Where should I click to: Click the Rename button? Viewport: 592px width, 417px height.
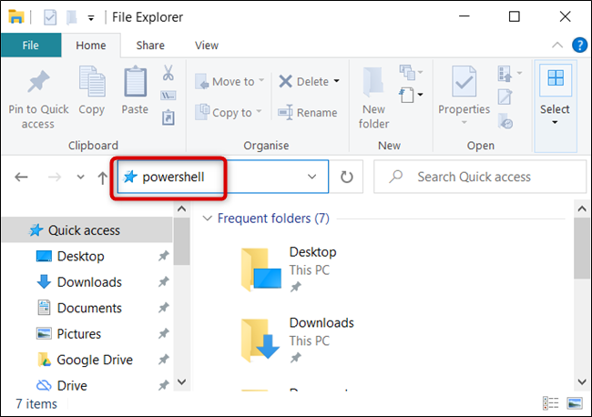pyautogui.click(x=307, y=113)
